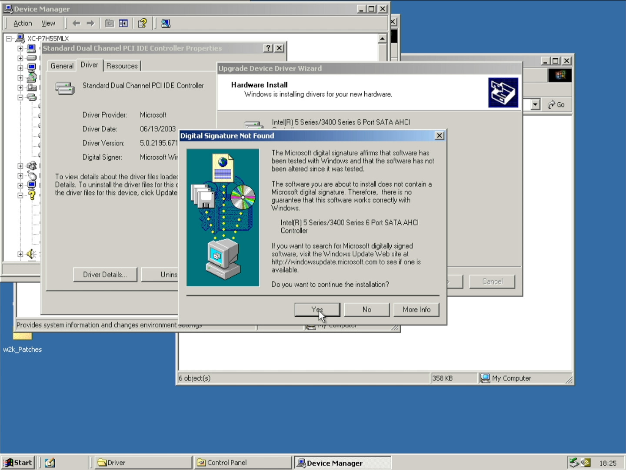Click the scroll up arrow in device tree
The width and height of the screenshot is (626, 470).
pyautogui.click(x=382, y=39)
